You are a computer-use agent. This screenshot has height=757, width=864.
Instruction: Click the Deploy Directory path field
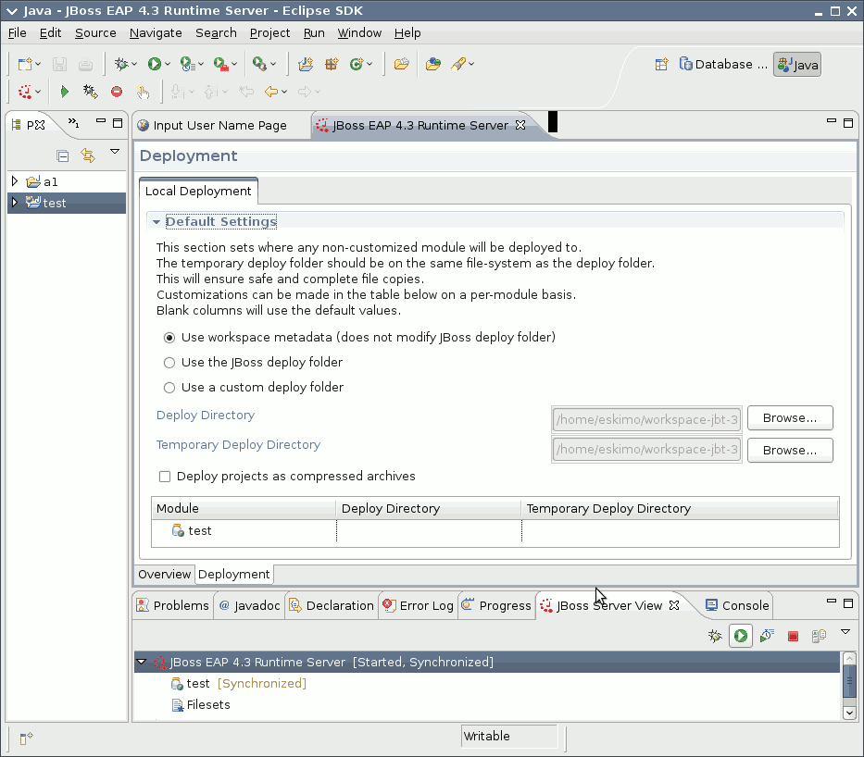pyautogui.click(x=646, y=419)
